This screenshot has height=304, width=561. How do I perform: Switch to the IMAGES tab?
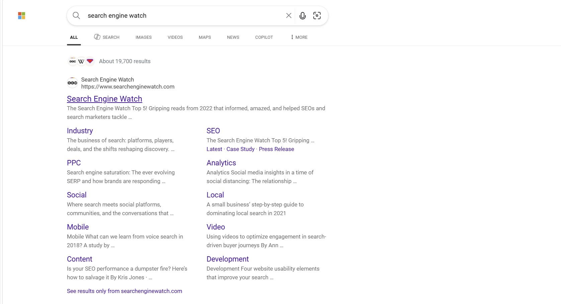[144, 37]
